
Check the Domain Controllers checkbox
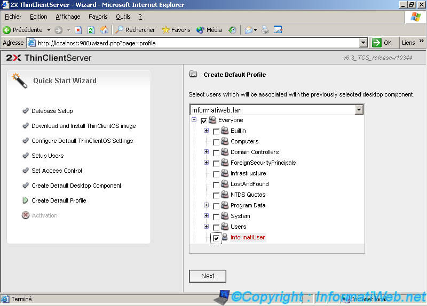[x=216, y=153]
